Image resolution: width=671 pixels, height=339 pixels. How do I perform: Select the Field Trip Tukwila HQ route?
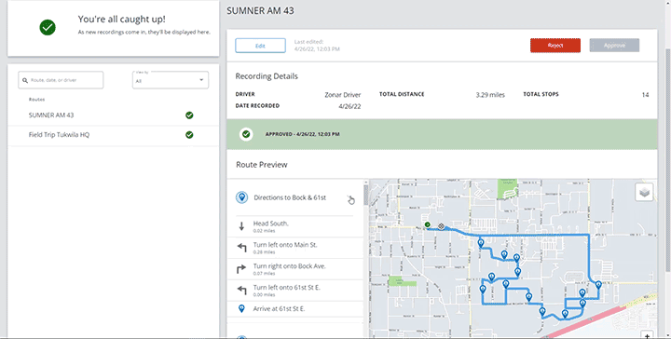coord(113,135)
